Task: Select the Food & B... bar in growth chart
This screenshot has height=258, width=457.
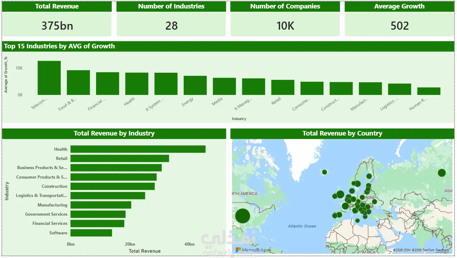Action: point(78,83)
